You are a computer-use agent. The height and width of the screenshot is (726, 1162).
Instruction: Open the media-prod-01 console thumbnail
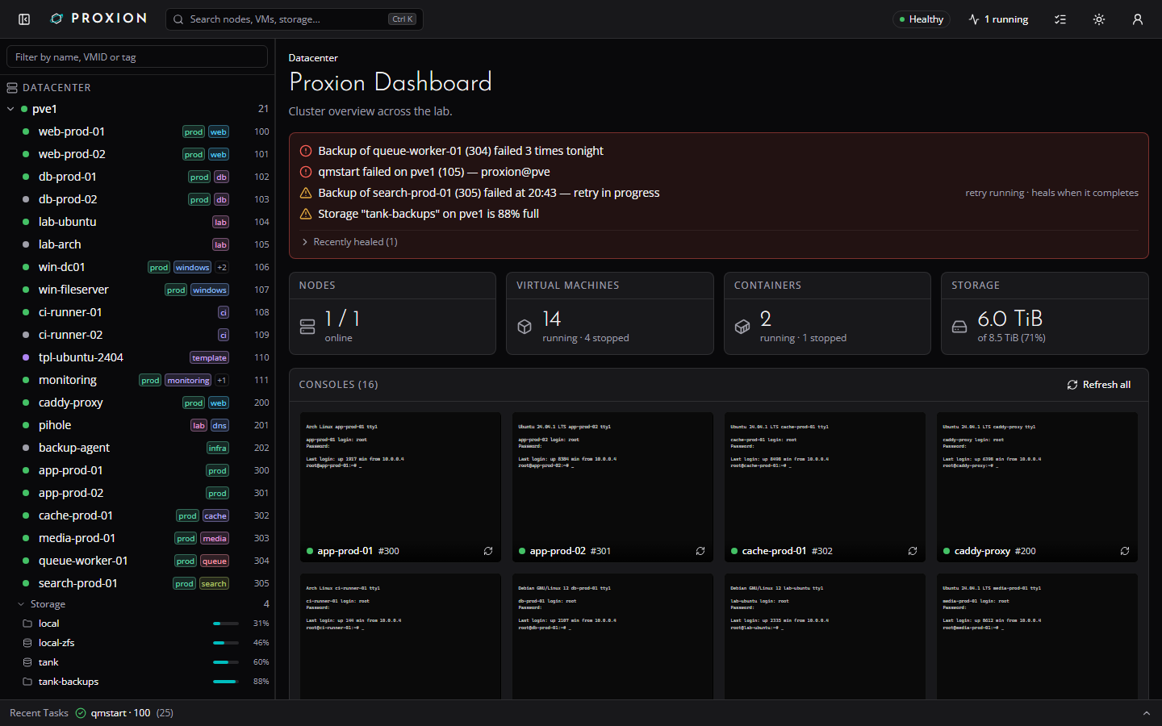point(1037,636)
